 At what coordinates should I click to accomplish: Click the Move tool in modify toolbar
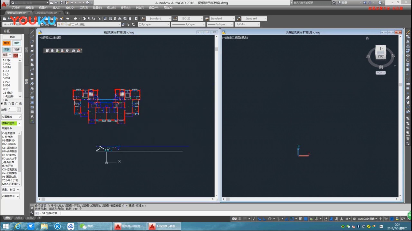coord(408,55)
